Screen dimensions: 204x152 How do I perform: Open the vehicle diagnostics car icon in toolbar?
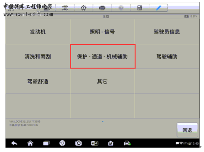tap(65, 8)
